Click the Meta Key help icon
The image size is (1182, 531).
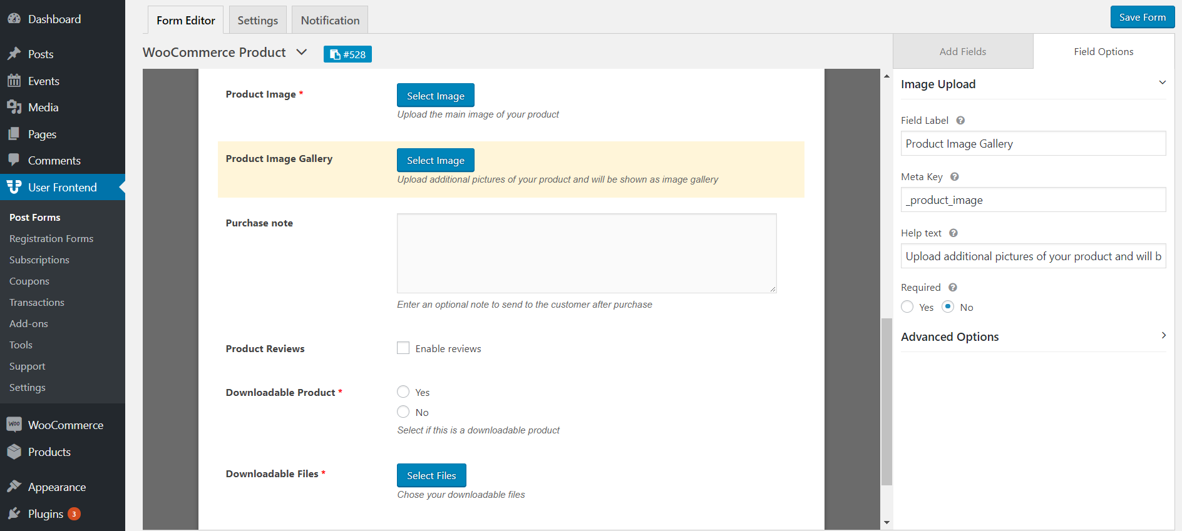click(955, 176)
